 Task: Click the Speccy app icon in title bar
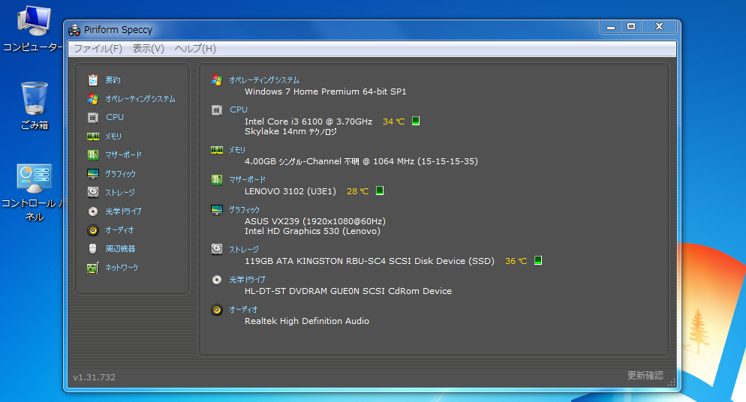coord(74,31)
